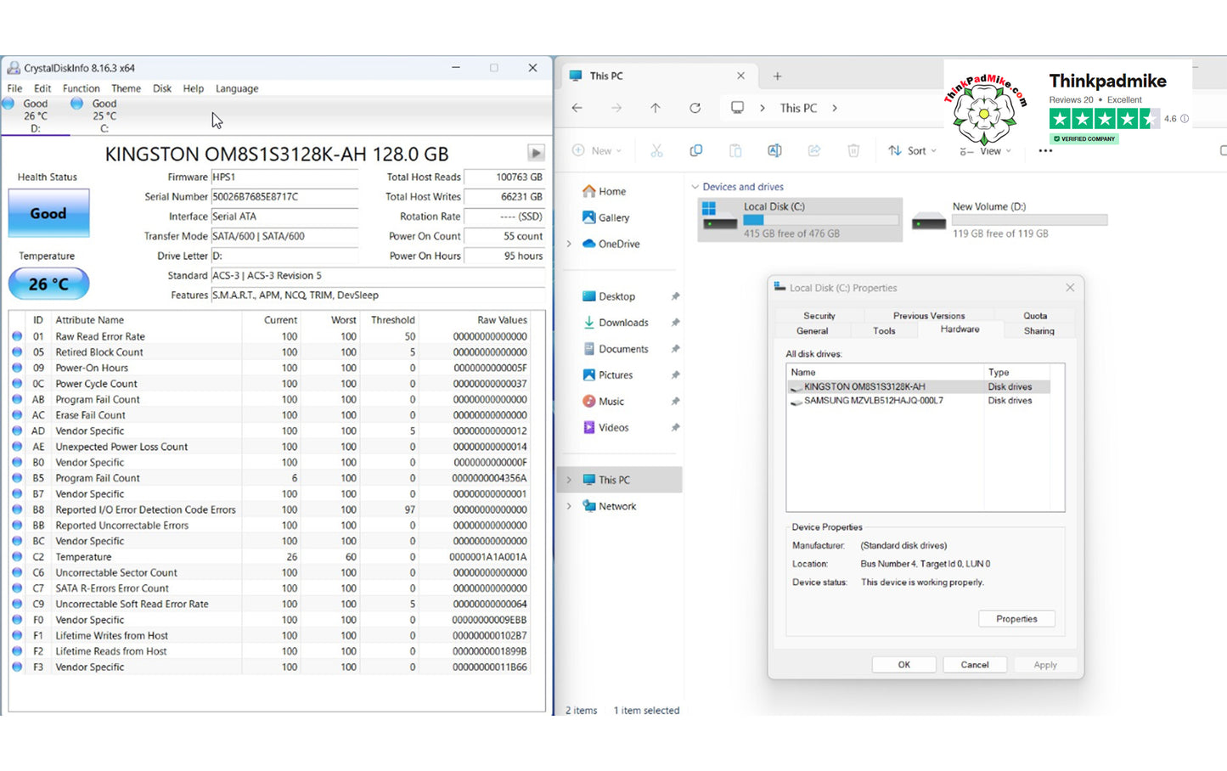The height and width of the screenshot is (771, 1227).
Task: Open the View dropdown
Action: (986, 150)
